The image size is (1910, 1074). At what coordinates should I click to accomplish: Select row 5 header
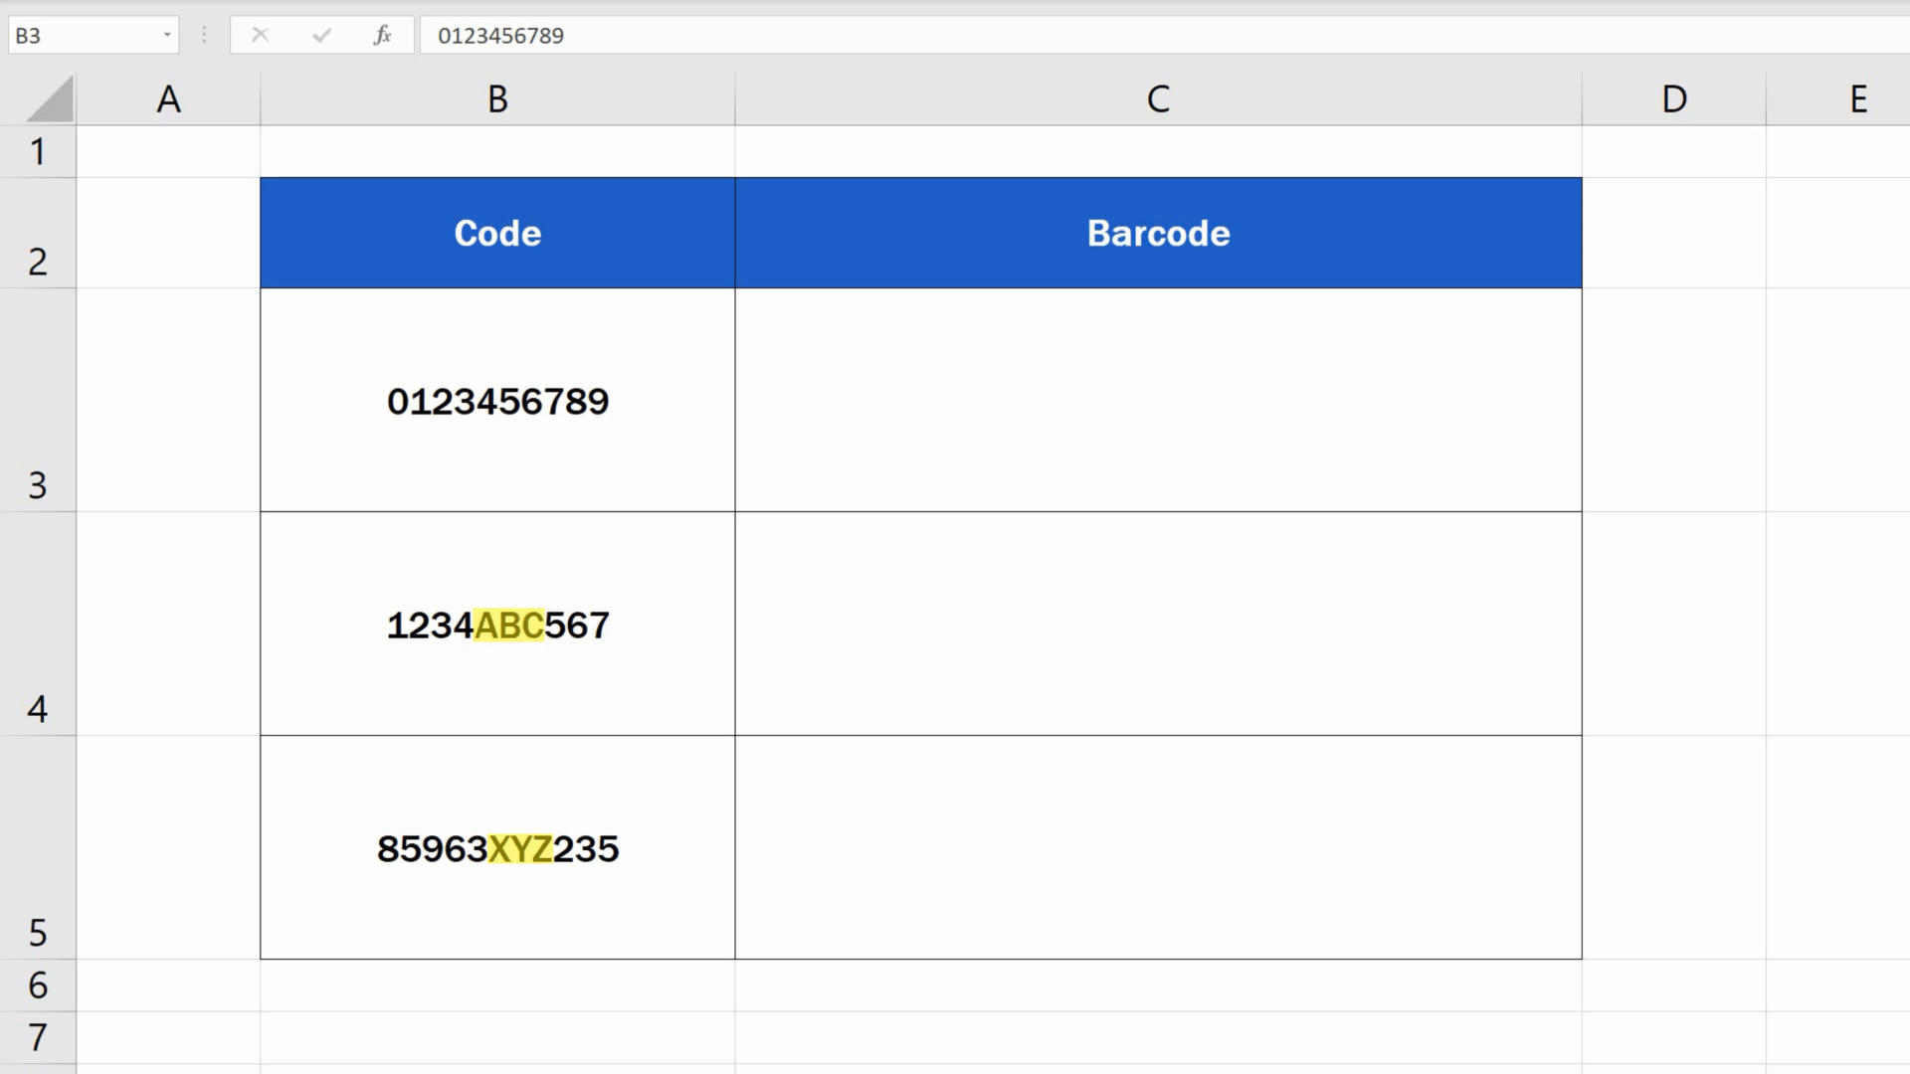38,933
